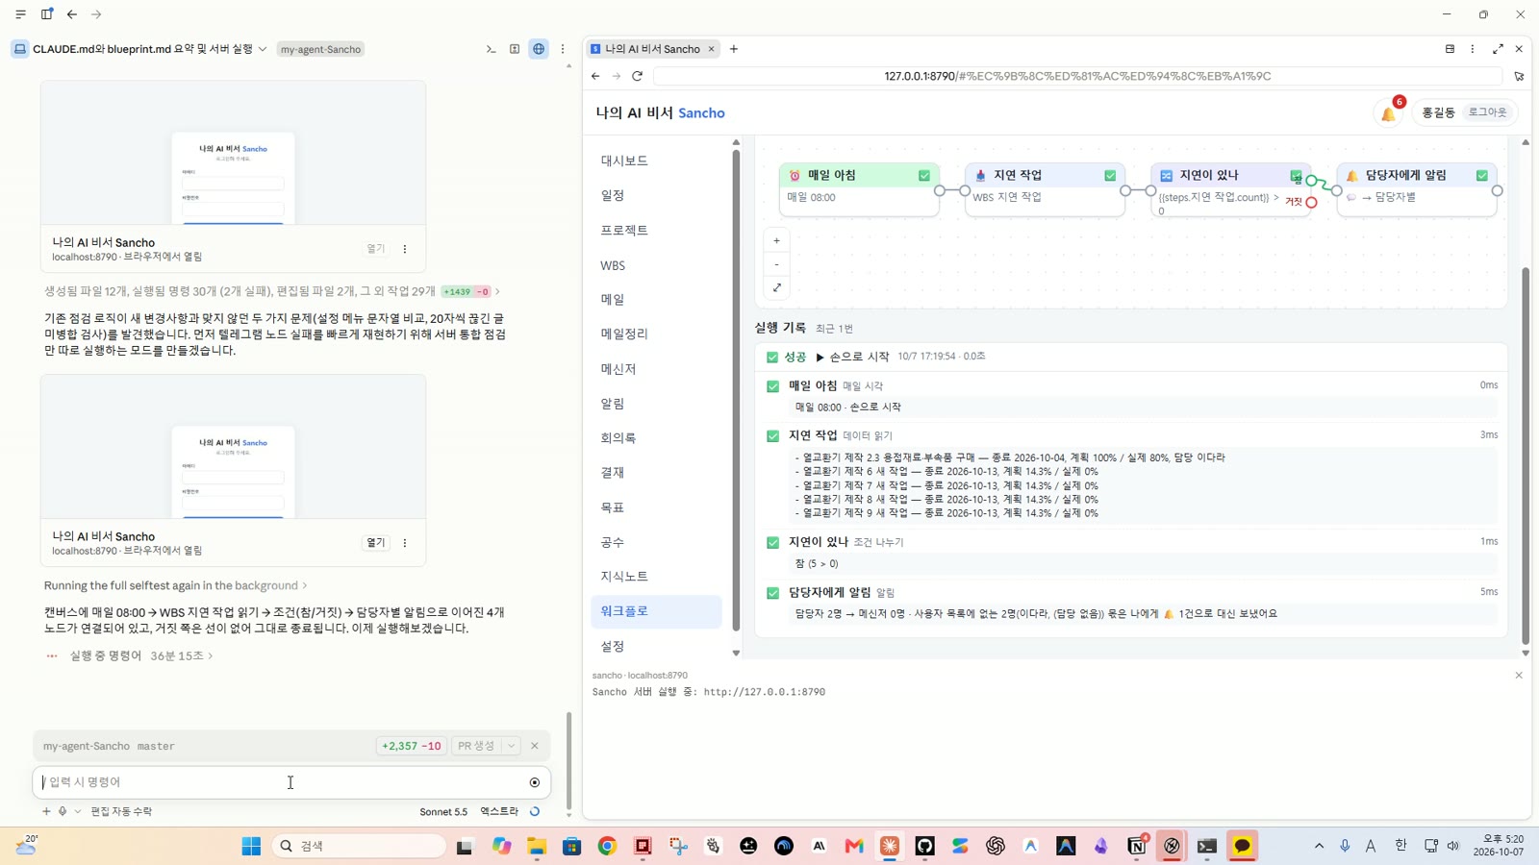
Task: Toggle the globe browser icon in the chat header
Action: 539,49
